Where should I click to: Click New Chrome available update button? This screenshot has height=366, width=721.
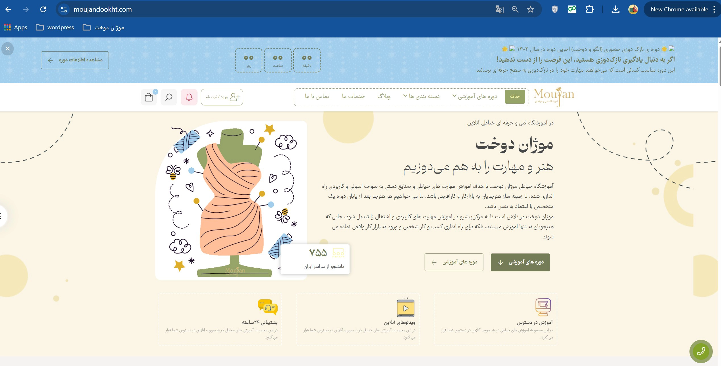pos(679,9)
